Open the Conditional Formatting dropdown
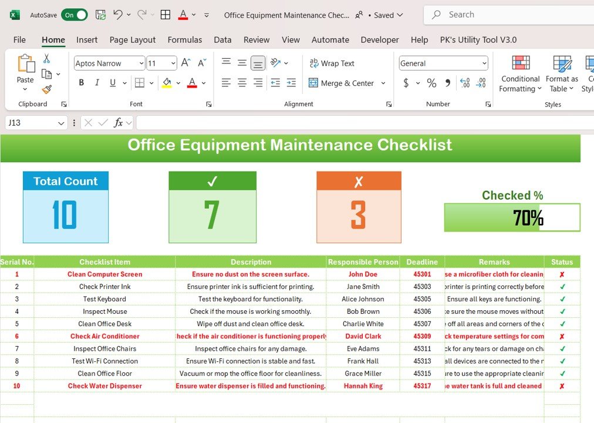The width and height of the screenshot is (594, 423). click(x=520, y=74)
